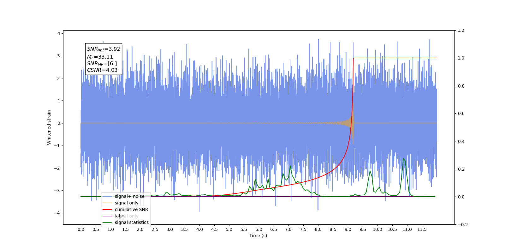Click the green statistics peak near 7.0 seconds
This screenshot has width=505, height=252.
pyautogui.click(x=290, y=166)
